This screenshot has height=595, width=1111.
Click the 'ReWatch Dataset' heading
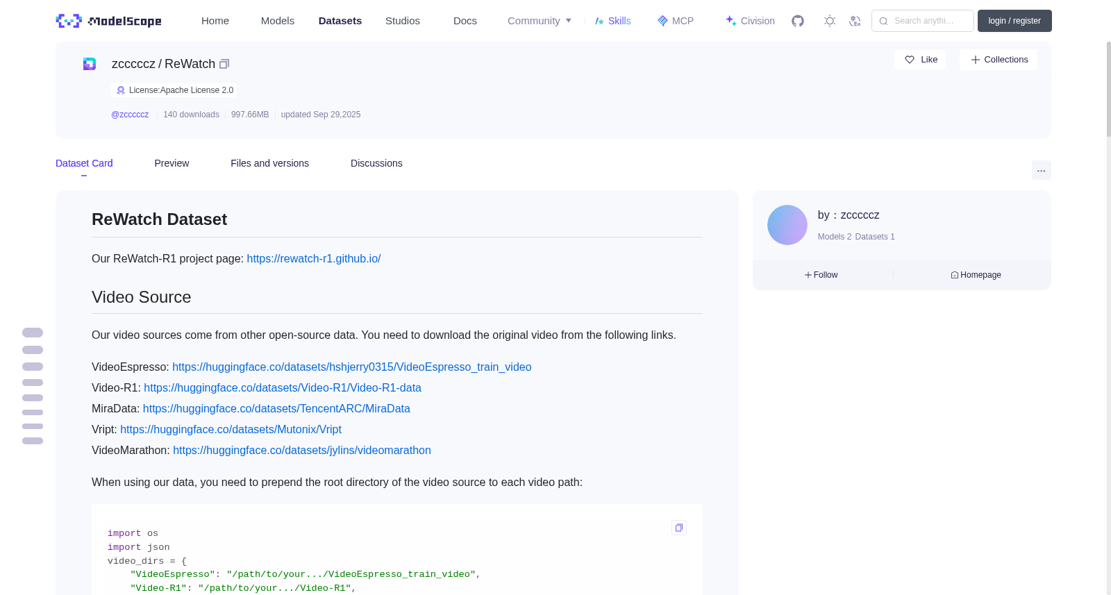[x=160, y=219]
